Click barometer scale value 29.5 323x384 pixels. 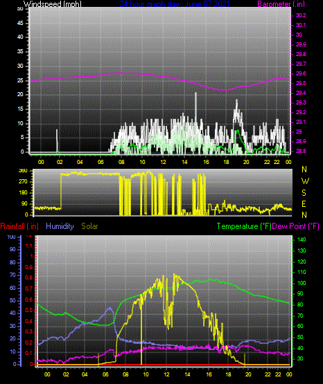coord(301,83)
